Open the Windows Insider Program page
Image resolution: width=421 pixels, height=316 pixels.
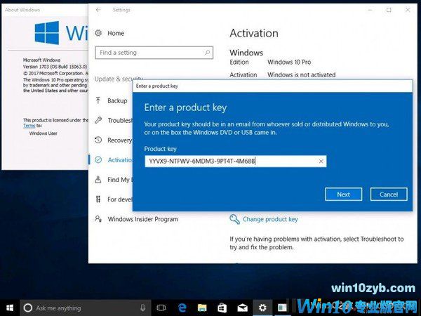point(143,219)
